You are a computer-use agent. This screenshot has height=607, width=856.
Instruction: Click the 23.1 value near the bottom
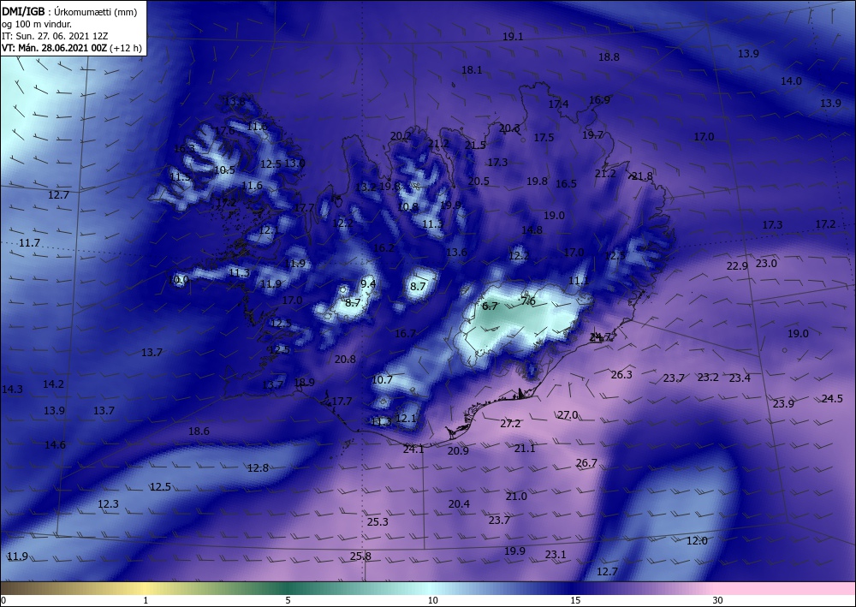pos(556,555)
